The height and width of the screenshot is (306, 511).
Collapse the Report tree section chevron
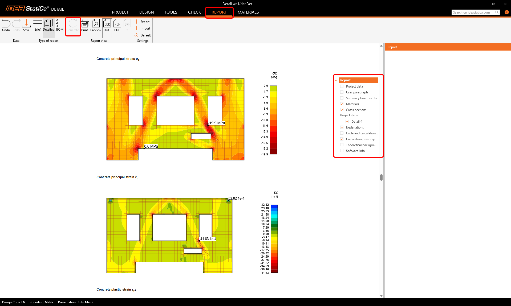click(336, 80)
